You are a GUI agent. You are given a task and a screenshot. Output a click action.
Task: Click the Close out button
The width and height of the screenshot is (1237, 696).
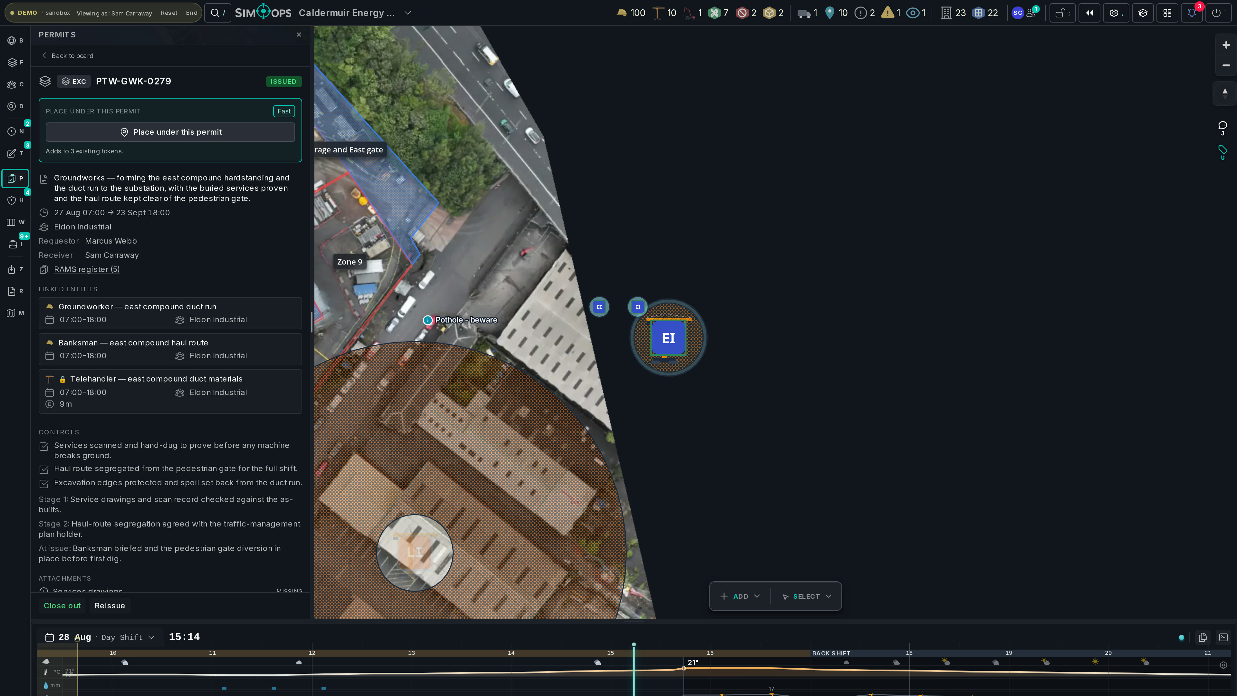pyautogui.click(x=62, y=606)
